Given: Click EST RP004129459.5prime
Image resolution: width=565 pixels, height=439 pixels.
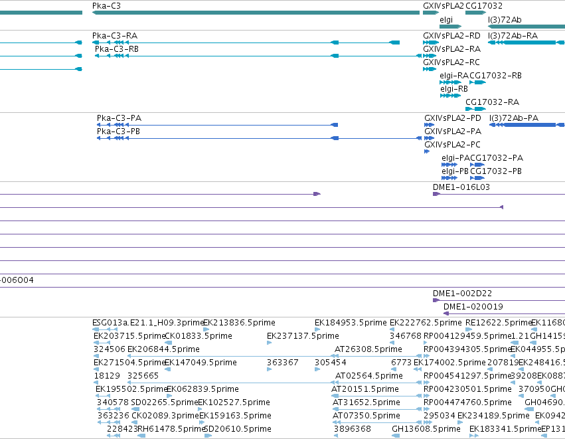Looking at the screenshot, I should (426, 343).
